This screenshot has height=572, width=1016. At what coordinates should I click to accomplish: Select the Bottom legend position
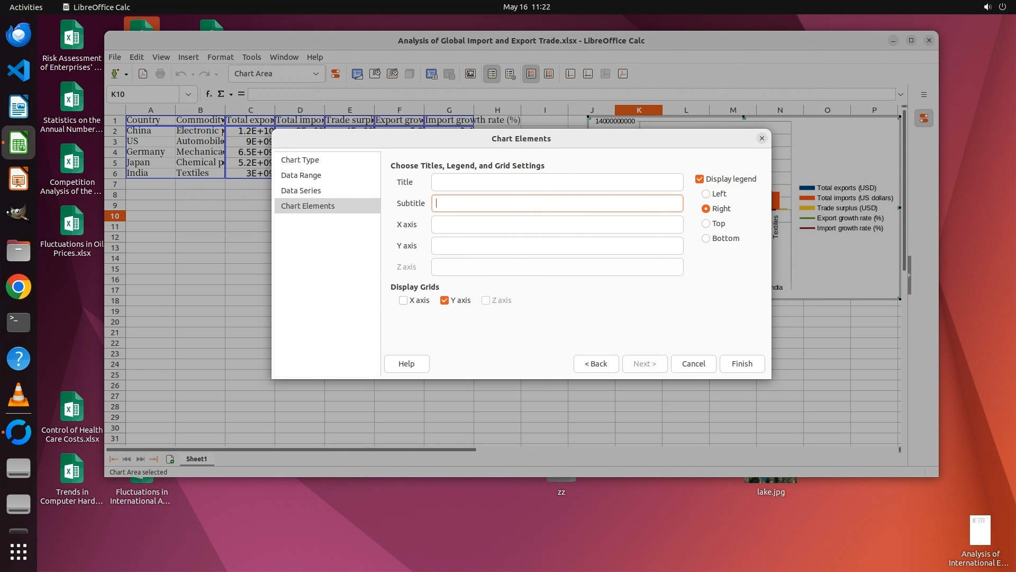pyautogui.click(x=706, y=238)
